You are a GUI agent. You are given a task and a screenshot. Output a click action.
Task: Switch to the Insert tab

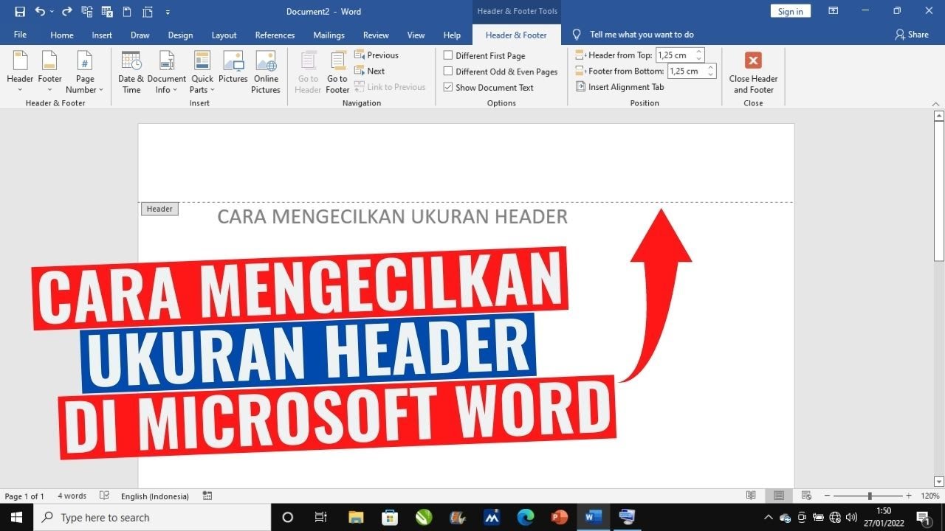(x=102, y=35)
